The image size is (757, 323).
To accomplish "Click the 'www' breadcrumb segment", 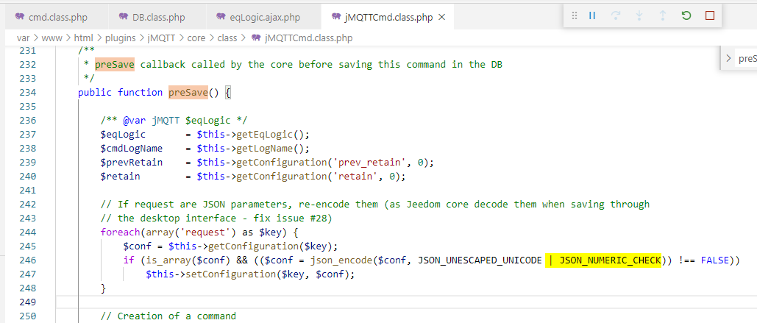I will pos(51,38).
